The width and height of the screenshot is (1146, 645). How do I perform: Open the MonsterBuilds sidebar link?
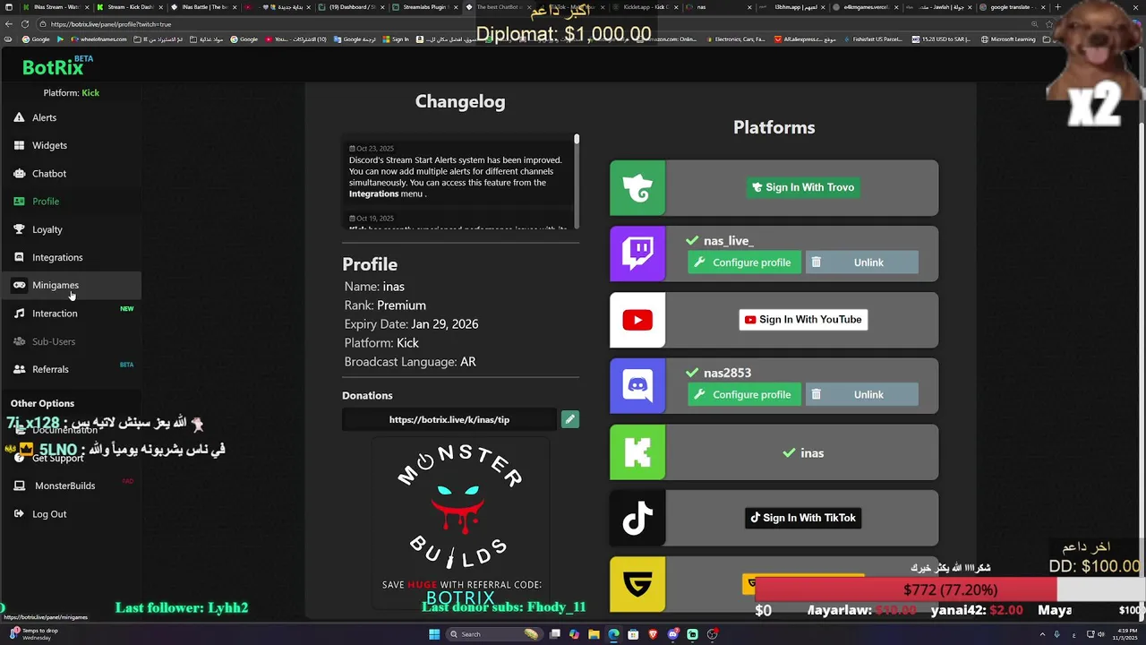pos(64,486)
